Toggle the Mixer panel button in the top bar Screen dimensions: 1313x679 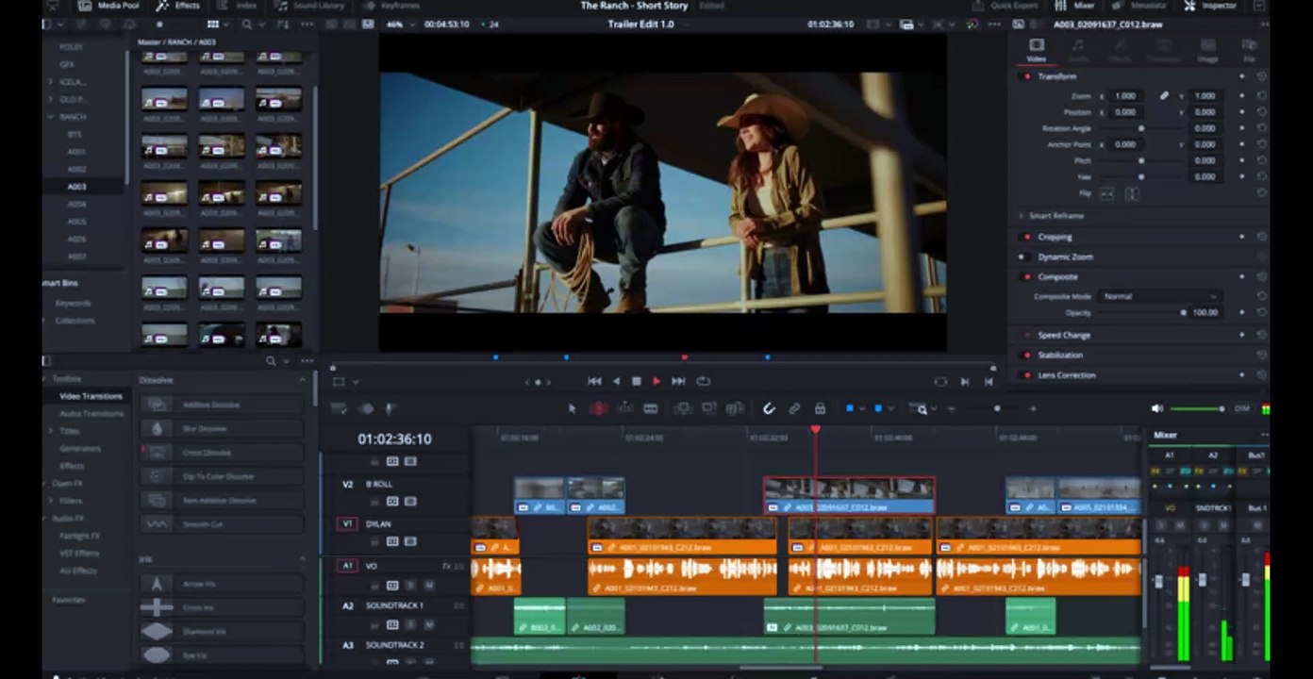1073,6
